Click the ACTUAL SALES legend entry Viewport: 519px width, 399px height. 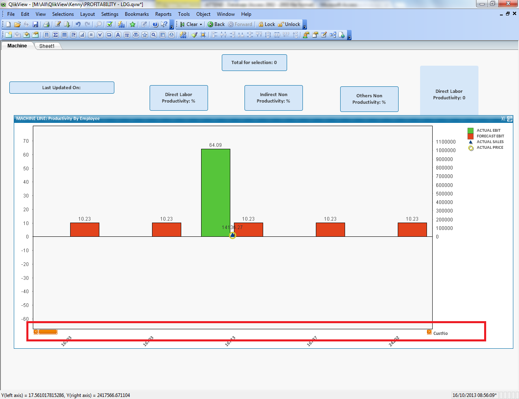click(490, 142)
